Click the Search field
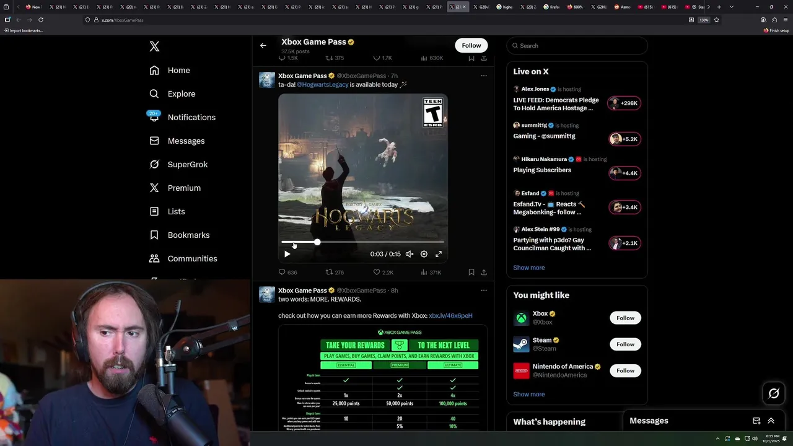This screenshot has width=793, height=446. pyautogui.click(x=577, y=46)
